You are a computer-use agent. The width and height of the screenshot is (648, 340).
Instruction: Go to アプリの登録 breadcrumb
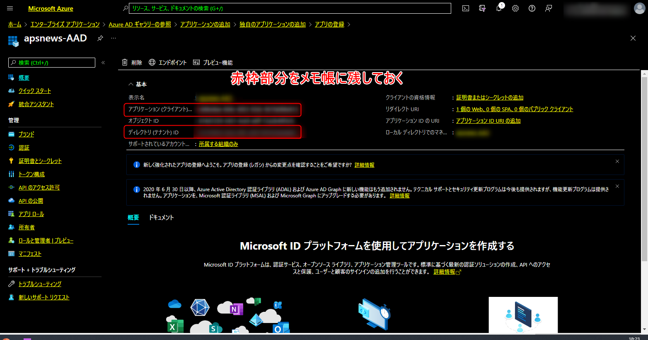(329, 24)
